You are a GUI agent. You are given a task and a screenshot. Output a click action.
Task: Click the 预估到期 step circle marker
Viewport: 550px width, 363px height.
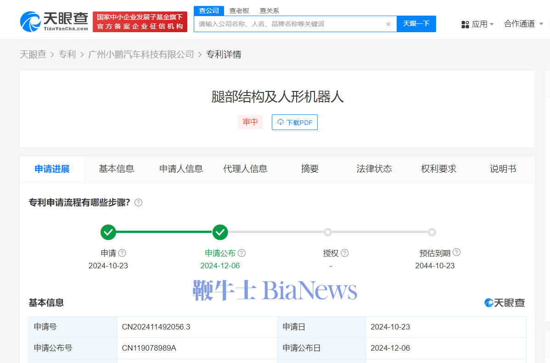(432, 232)
